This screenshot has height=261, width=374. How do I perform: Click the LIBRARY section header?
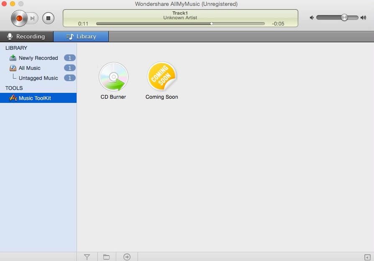pyautogui.click(x=16, y=48)
